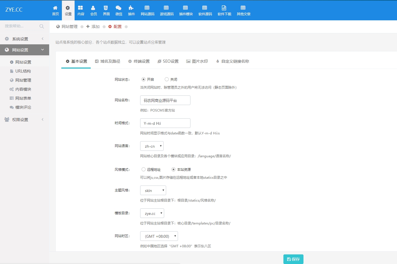Switch to the 图片水印 tab
397x264 pixels.
[x=197, y=61]
